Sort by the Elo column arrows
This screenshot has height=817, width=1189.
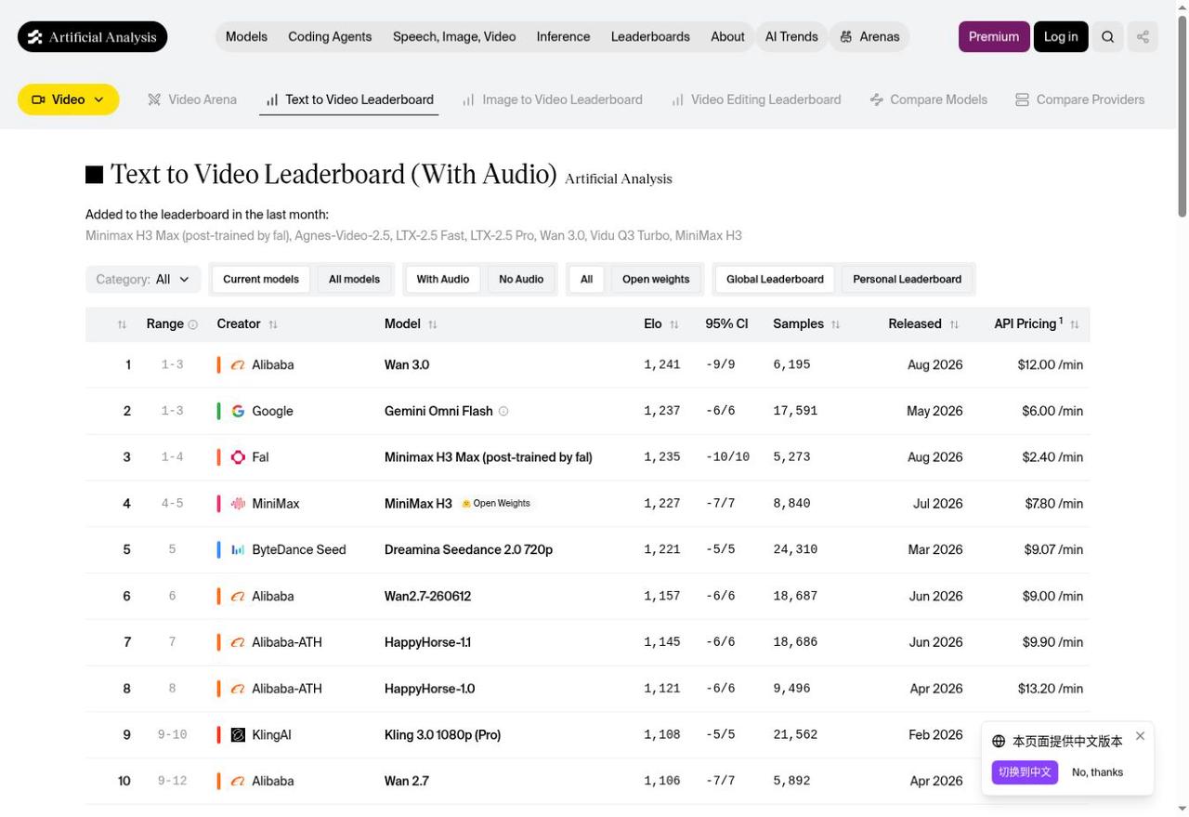tap(674, 324)
